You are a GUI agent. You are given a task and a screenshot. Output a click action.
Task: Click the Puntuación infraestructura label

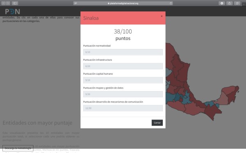pos(98,60)
